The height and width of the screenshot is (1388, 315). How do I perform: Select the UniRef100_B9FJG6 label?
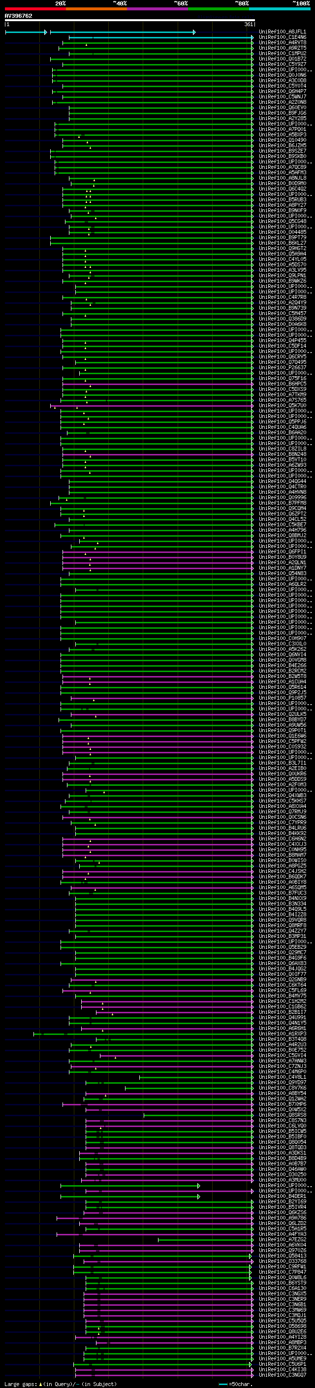pos(283,113)
